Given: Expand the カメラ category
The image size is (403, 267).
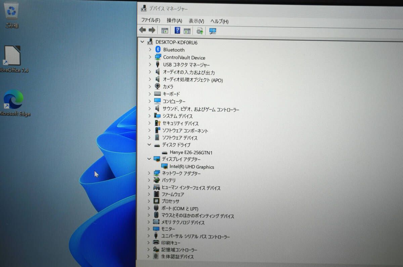Looking at the screenshot, I should 150,87.
